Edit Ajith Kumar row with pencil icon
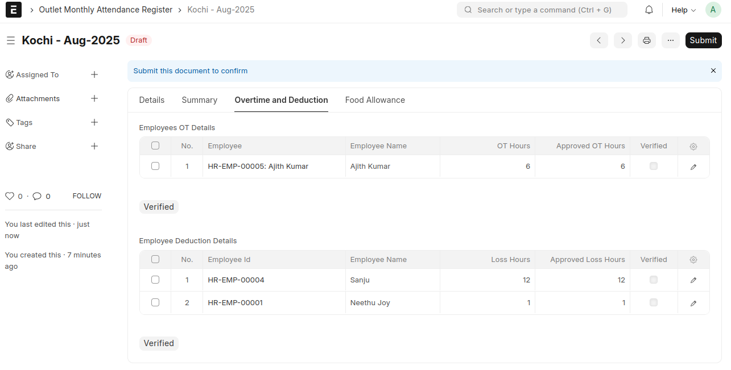 (x=693, y=167)
